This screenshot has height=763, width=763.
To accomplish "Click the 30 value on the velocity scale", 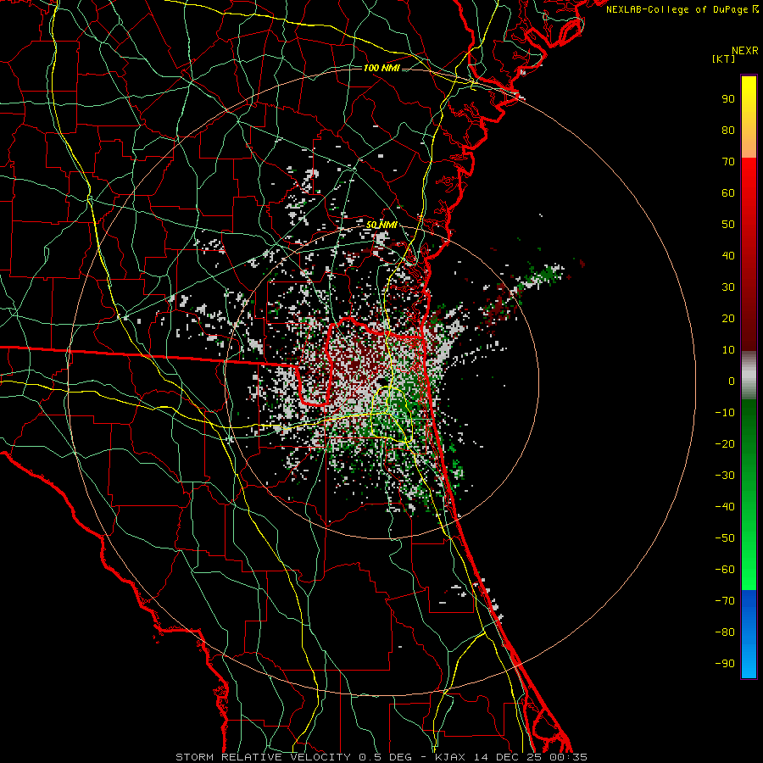I will 728,287.
